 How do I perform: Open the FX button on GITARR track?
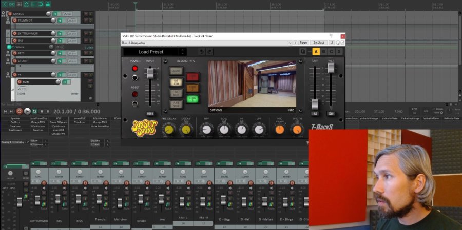pos(61,61)
